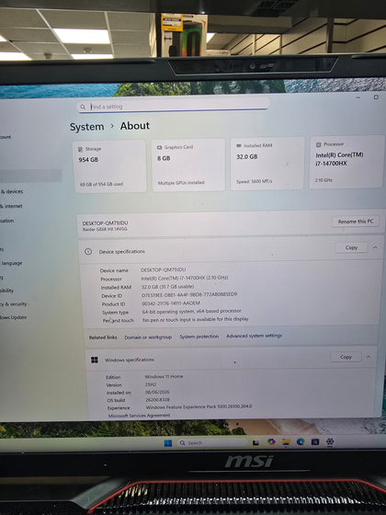386x515 pixels.
Task: Open Advanced system settings link
Action: [254, 336]
